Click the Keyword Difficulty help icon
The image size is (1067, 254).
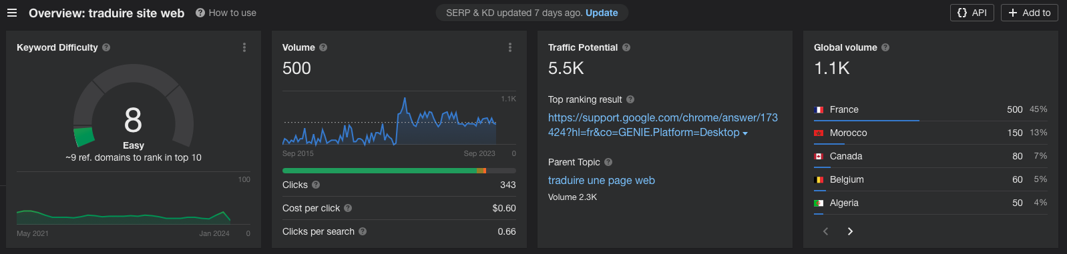[106, 47]
